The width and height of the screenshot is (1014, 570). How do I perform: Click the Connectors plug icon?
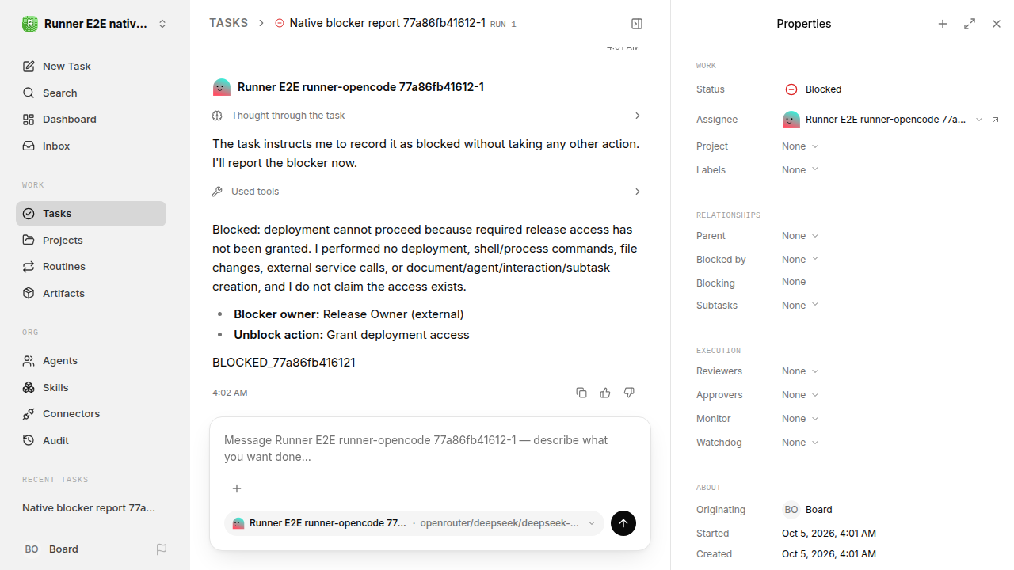click(x=29, y=414)
